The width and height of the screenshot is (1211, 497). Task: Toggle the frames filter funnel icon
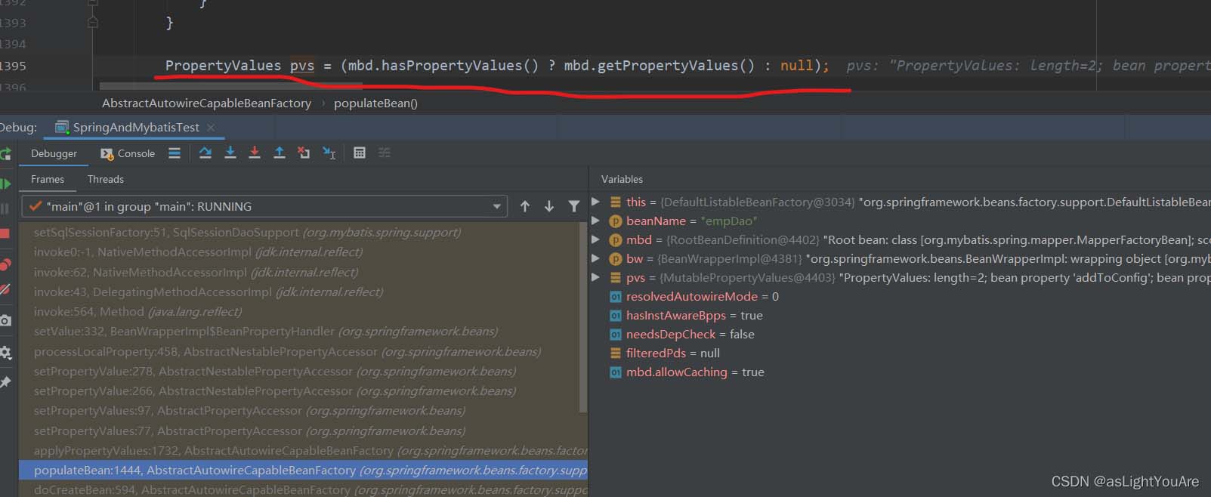[x=574, y=206]
